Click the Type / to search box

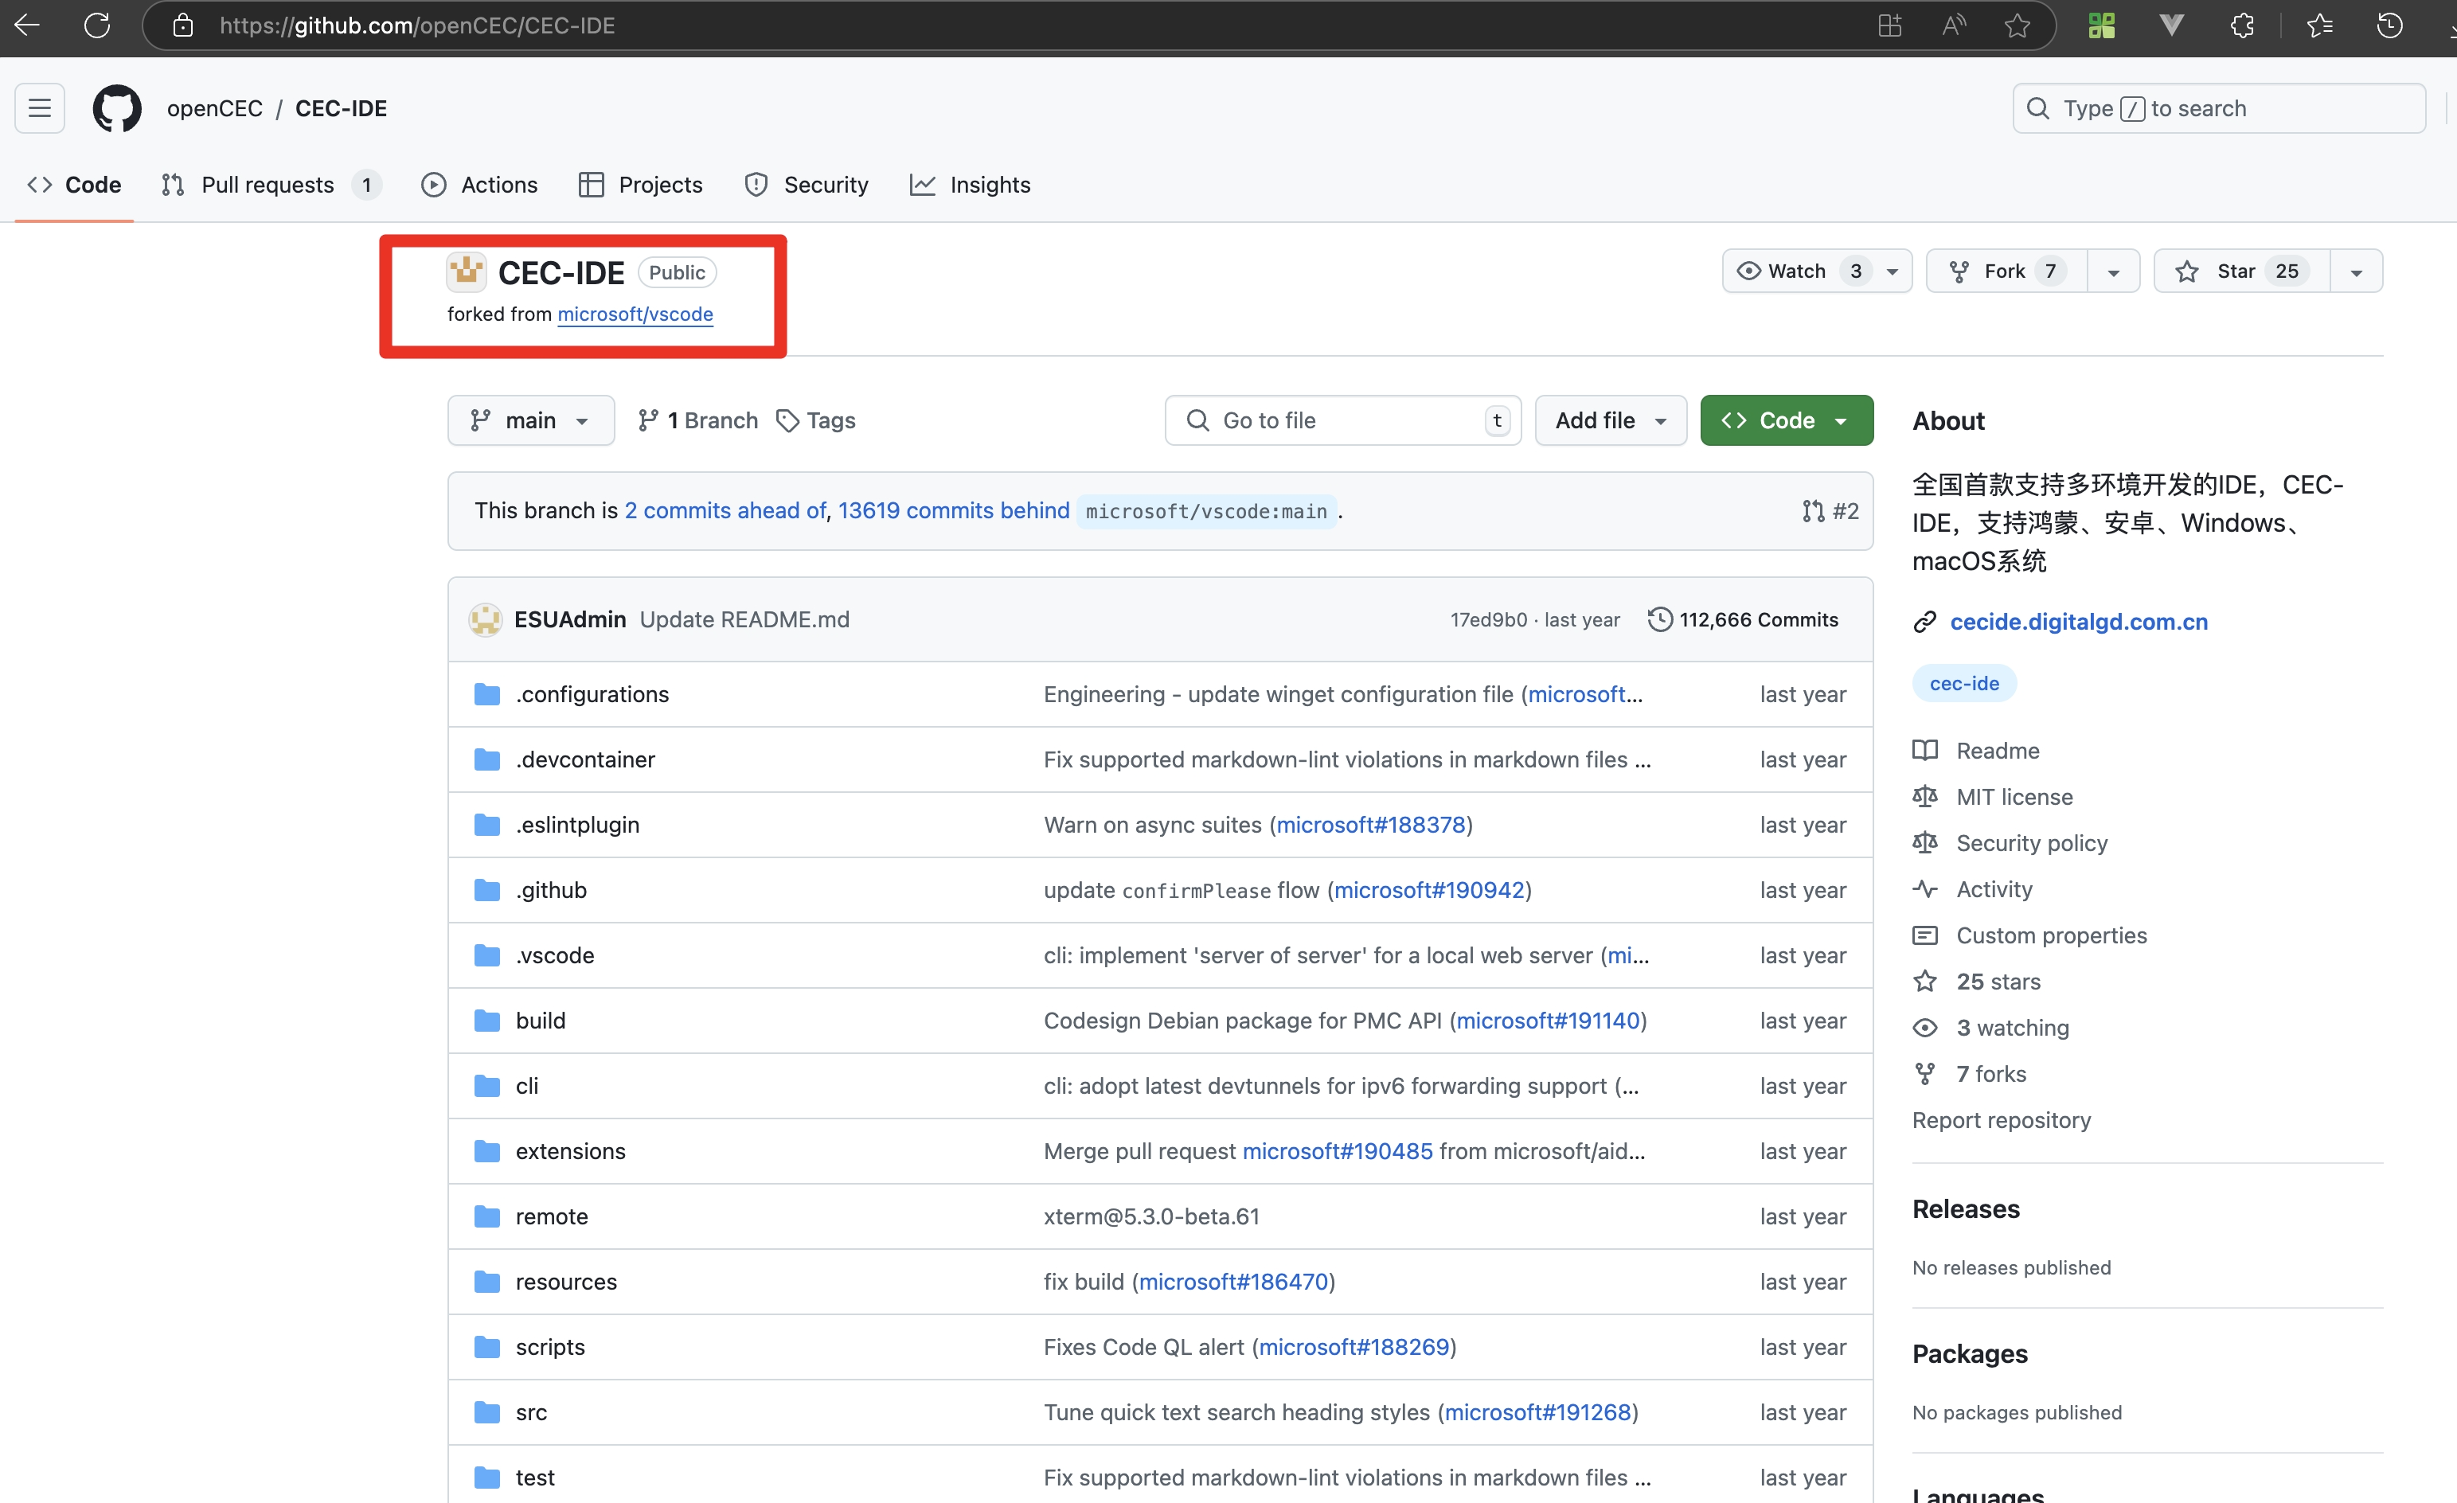pos(2219,107)
